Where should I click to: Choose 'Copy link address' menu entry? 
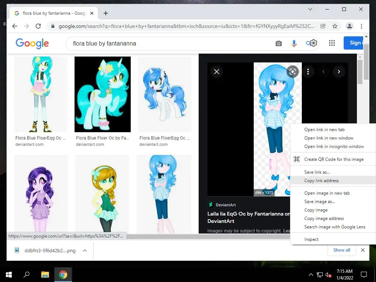(321, 180)
